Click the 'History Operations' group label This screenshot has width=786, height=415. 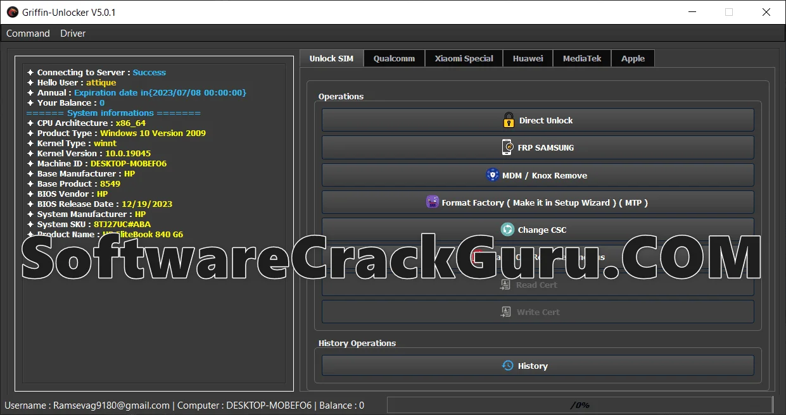[357, 344]
